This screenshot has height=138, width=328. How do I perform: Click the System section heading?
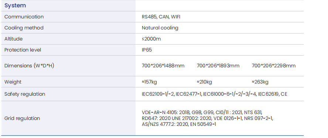pos(15,6)
